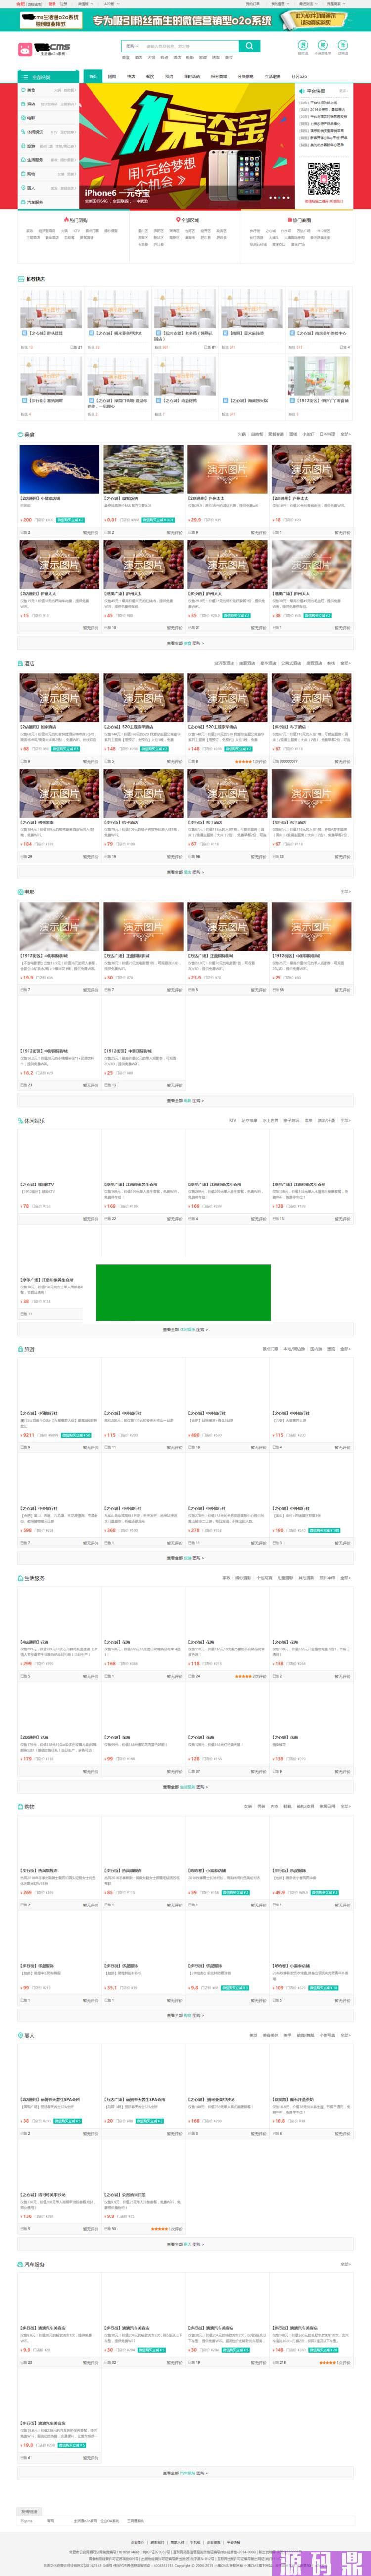Click the solid green image in 休闲娱乐
Screen dimensions: 371x2576
[x=183, y=1292]
